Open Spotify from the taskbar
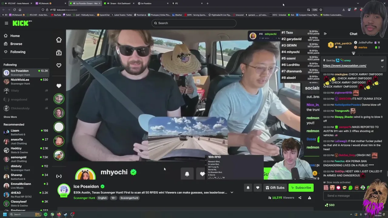 [45, 214]
